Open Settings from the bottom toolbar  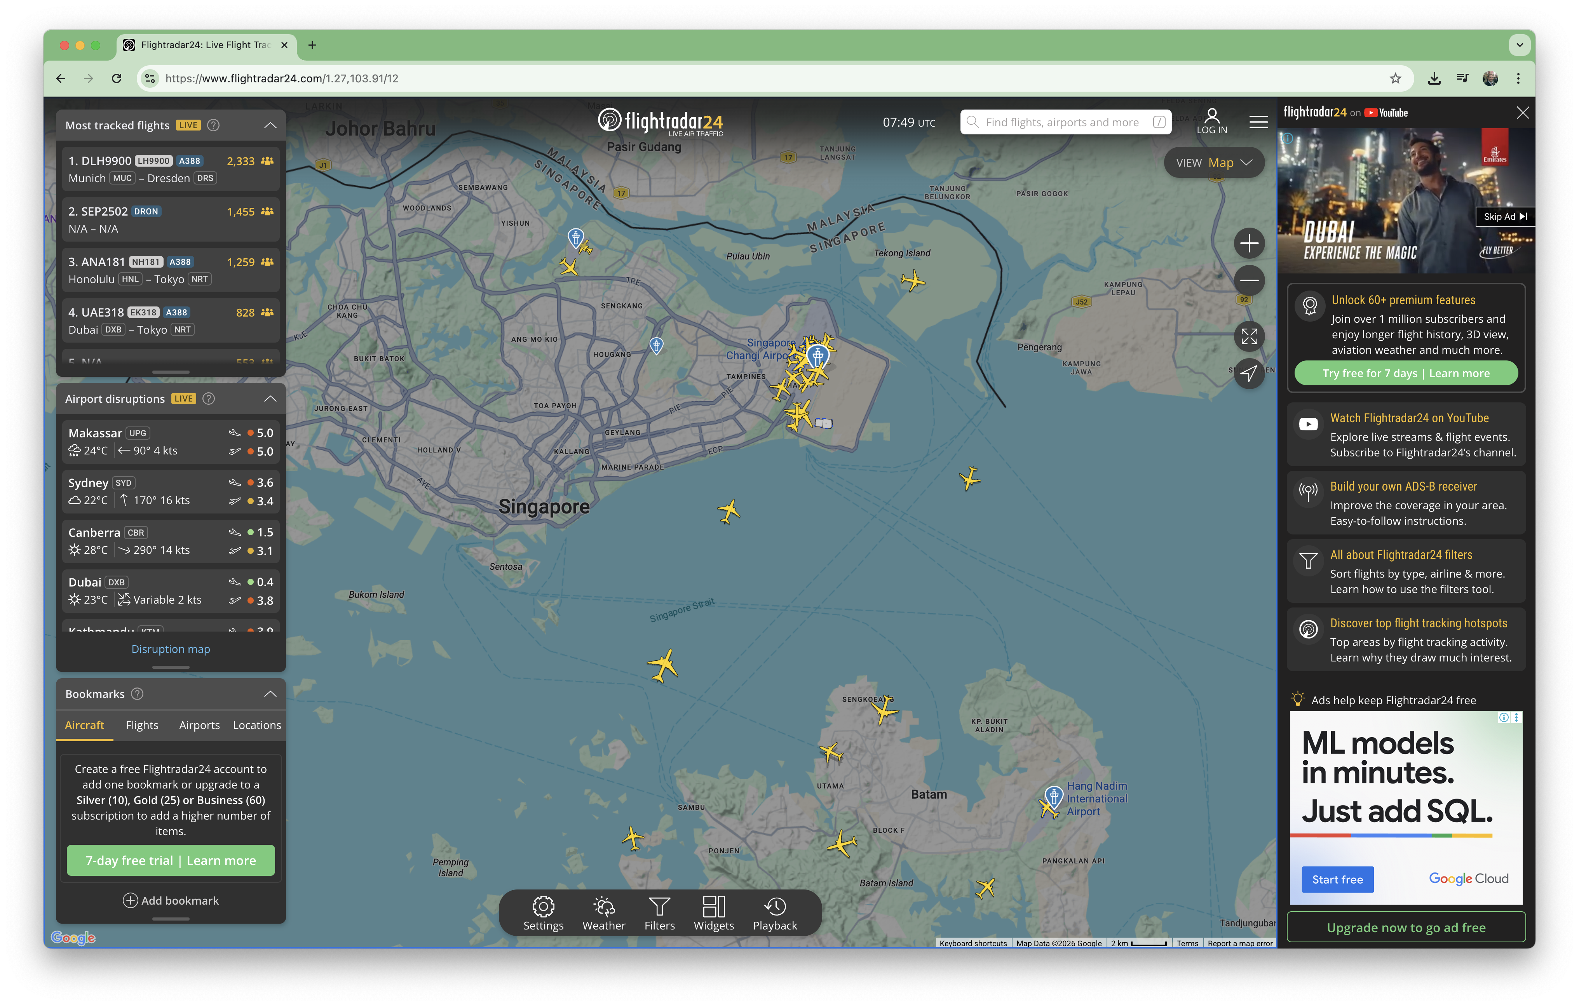[x=543, y=912]
